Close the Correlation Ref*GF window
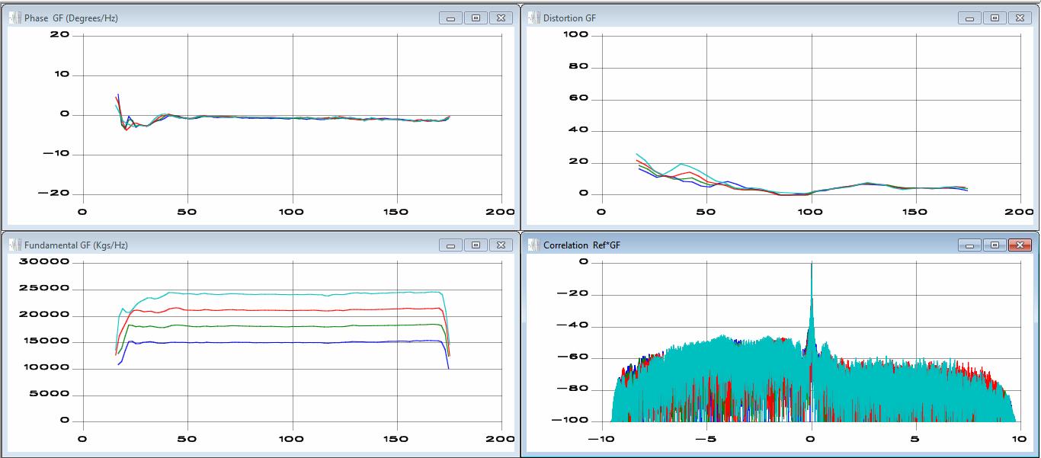 [1019, 245]
